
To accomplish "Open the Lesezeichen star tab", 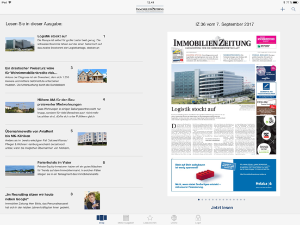I will 150,219.
